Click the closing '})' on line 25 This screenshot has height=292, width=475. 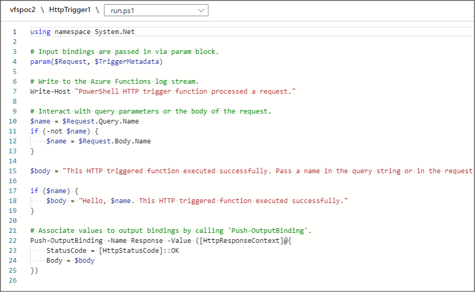pyautogui.click(x=34, y=271)
